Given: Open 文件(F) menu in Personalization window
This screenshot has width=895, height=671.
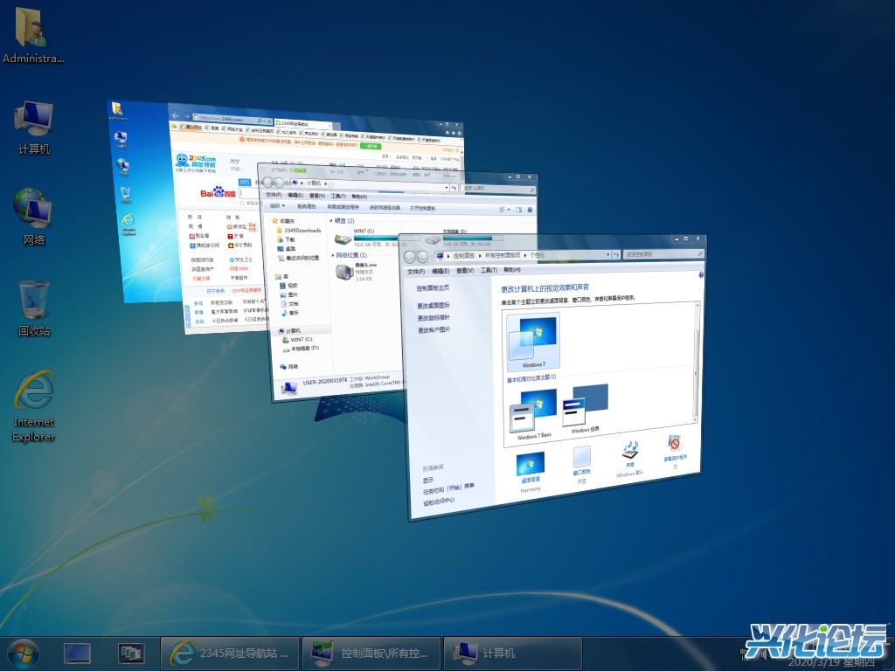Looking at the screenshot, I should [415, 271].
